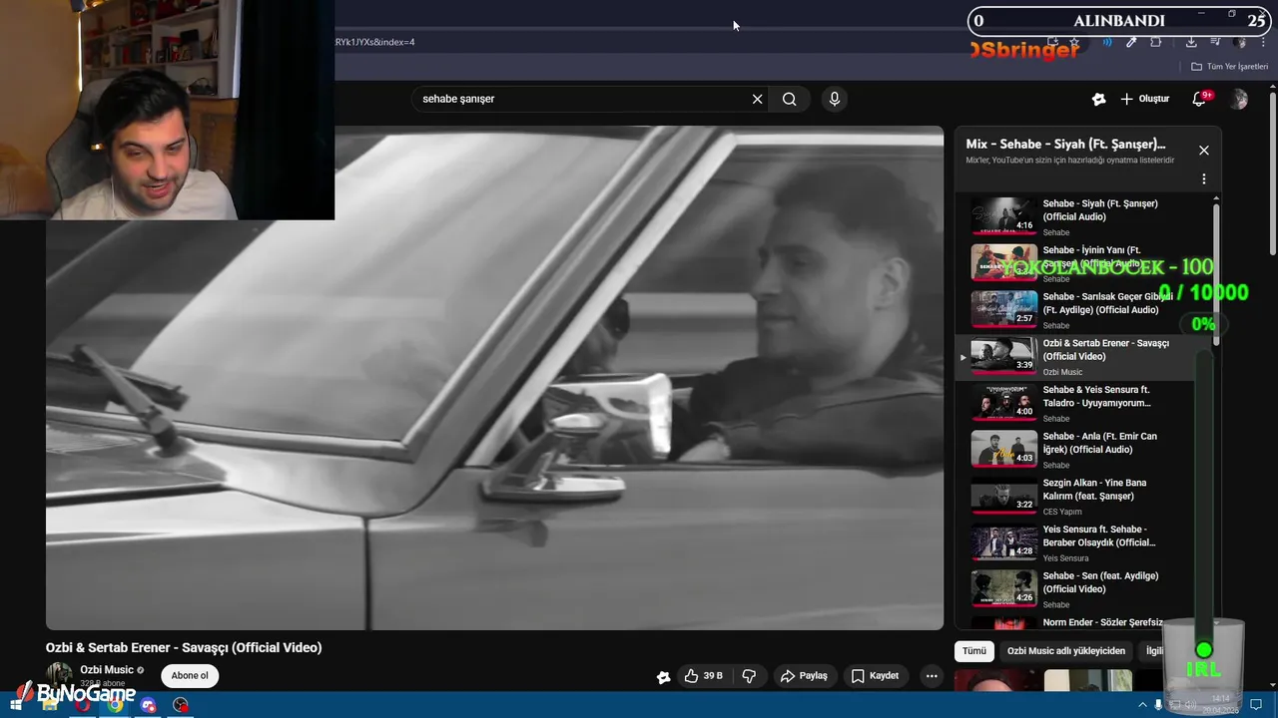Open more actions ellipsis under video
Image resolution: width=1278 pixels, height=718 pixels.
click(932, 676)
